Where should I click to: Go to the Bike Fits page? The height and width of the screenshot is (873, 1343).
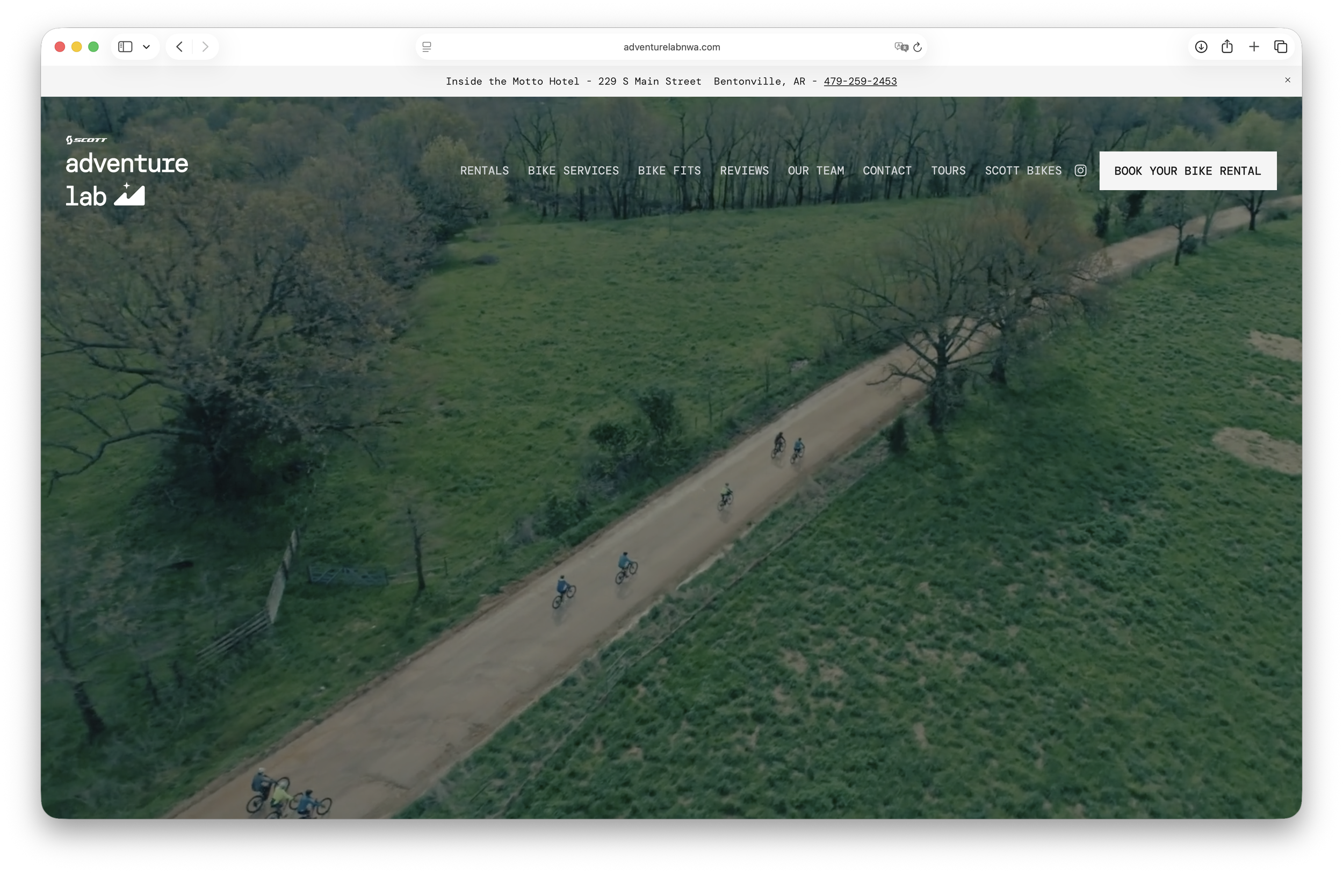pos(669,170)
